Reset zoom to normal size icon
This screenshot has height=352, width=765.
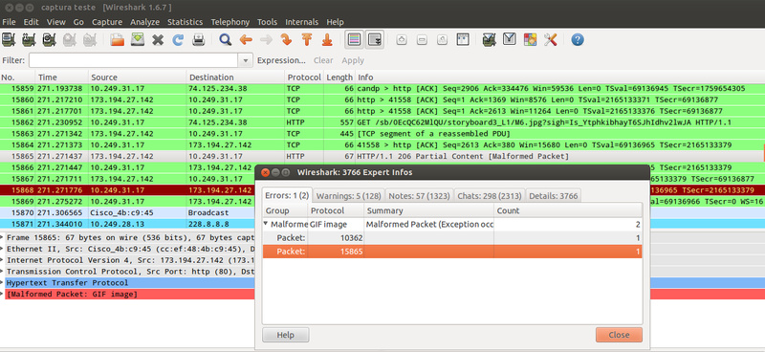point(443,40)
